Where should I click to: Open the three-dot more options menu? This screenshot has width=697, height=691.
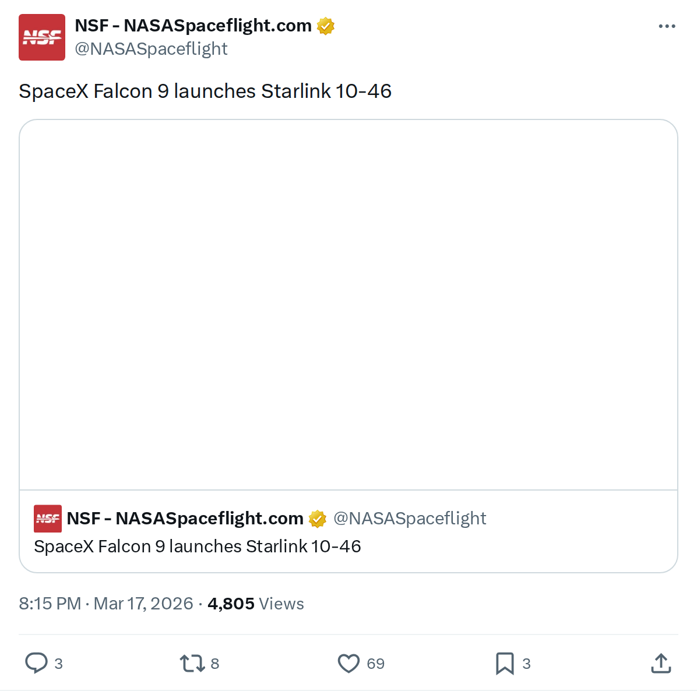point(667,26)
